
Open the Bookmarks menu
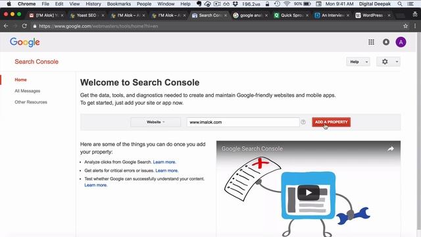point(119,4)
